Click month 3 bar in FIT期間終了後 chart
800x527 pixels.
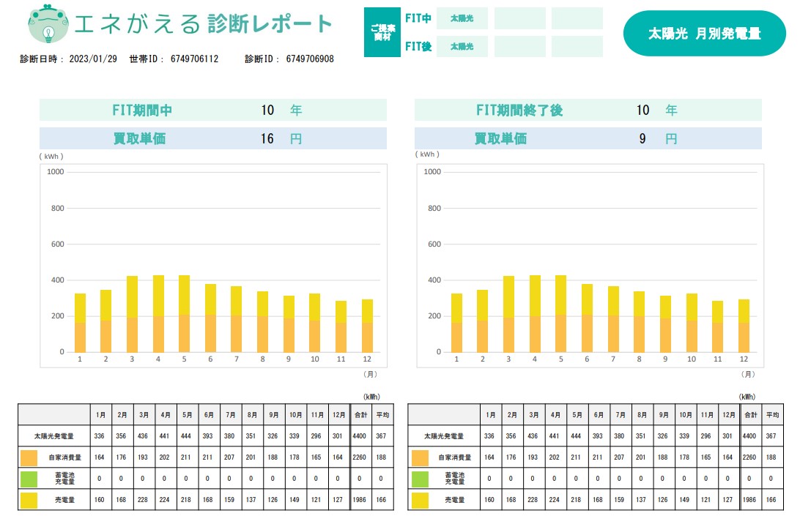pos(508,314)
